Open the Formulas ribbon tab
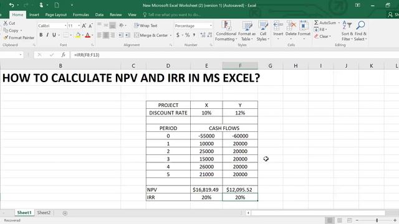This screenshot has width=399, height=224. click(x=81, y=15)
